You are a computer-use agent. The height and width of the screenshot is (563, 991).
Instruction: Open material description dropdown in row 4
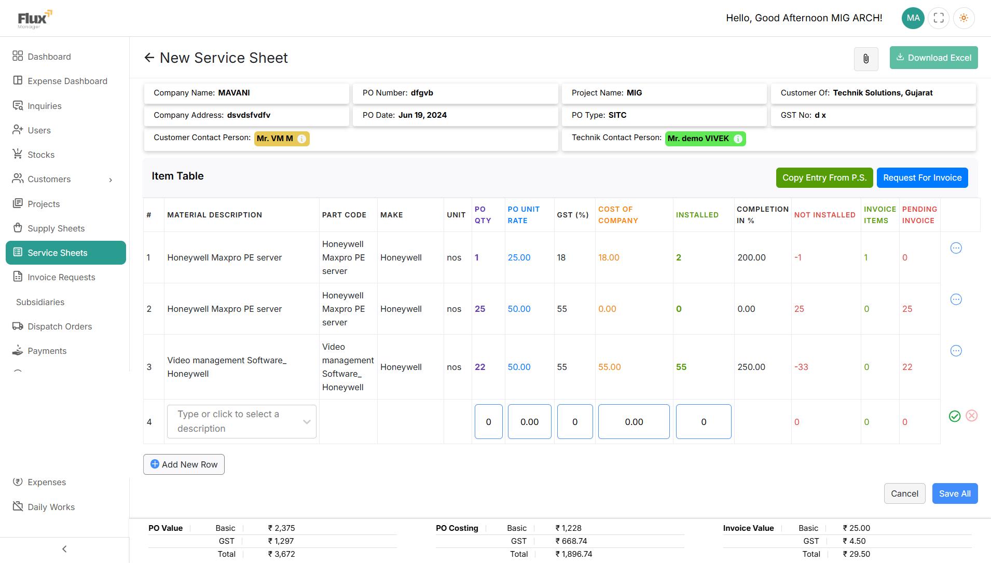pyautogui.click(x=242, y=421)
